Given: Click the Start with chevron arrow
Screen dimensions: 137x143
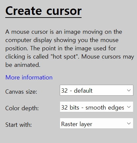Looking at the screenshot, I should (129, 123).
